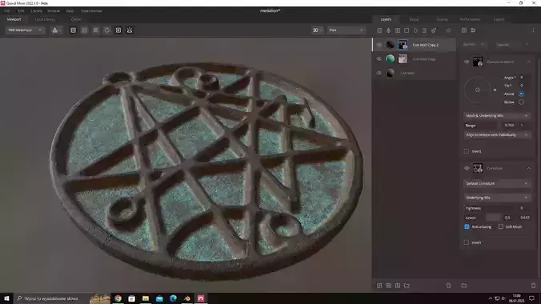
Task: Click the mask stack icon in Layers toolbar
Action: click(424, 30)
